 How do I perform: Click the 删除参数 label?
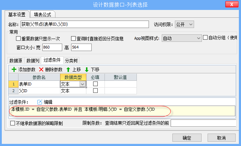[54, 69]
